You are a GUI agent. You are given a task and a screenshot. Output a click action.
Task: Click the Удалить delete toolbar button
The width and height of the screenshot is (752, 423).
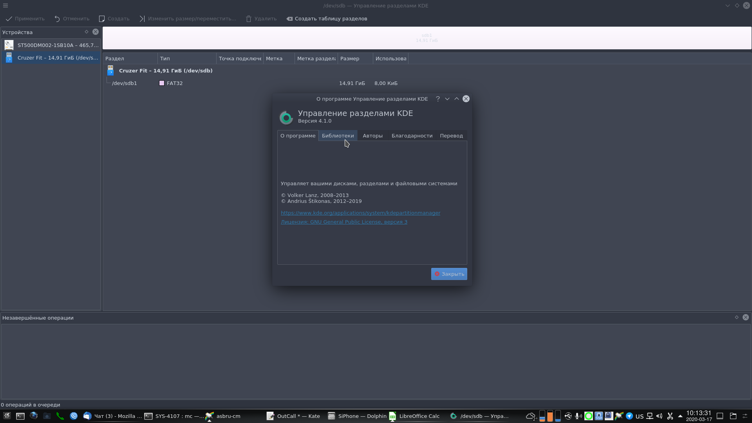261,18
